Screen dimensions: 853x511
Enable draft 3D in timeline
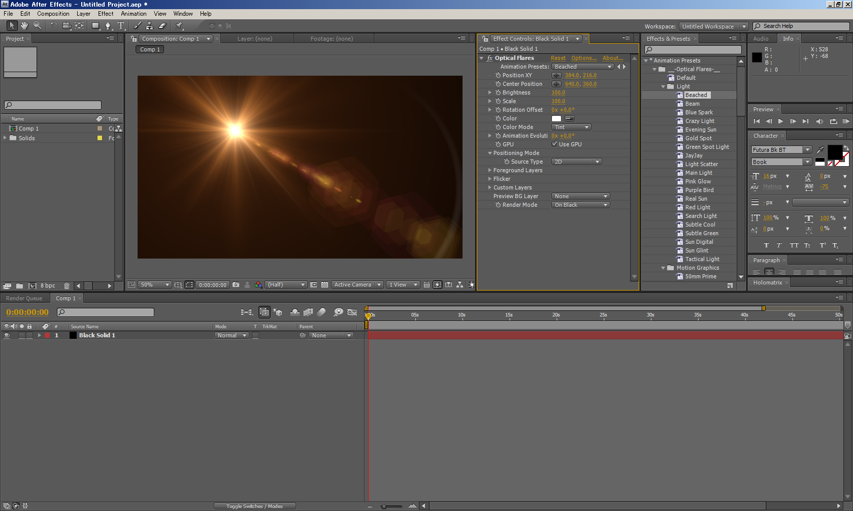pyautogui.click(x=278, y=312)
